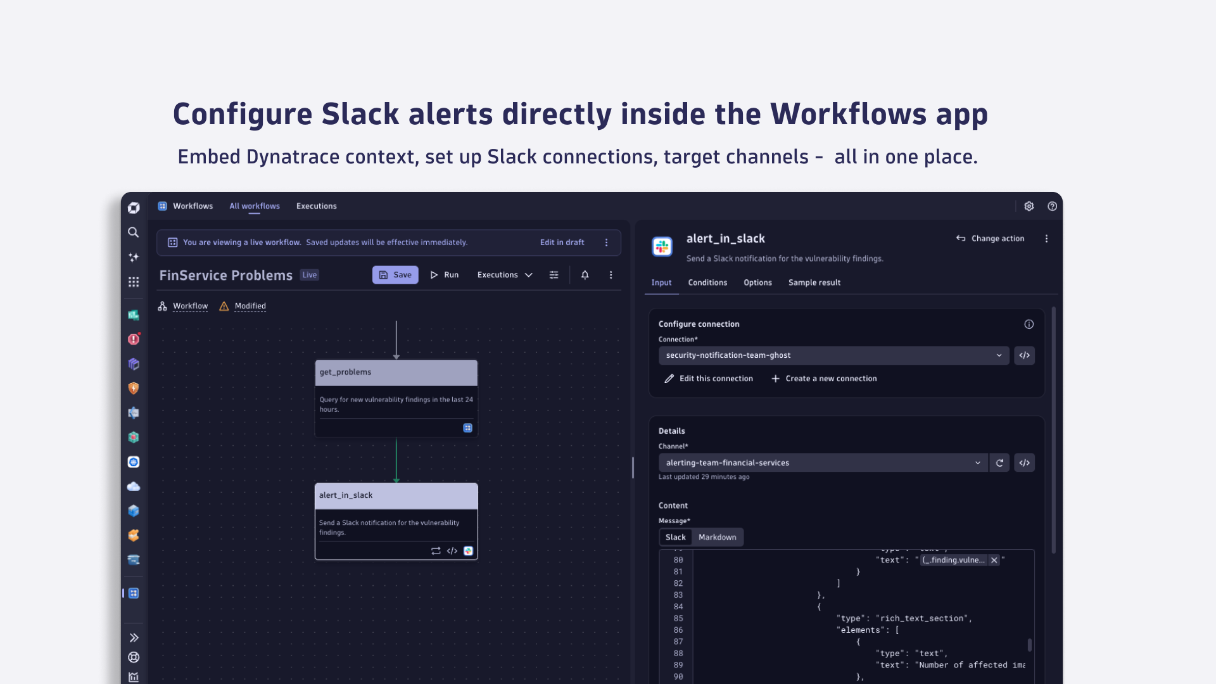
Task: Open the AI sparkles assistant icon
Action: pyautogui.click(x=134, y=257)
